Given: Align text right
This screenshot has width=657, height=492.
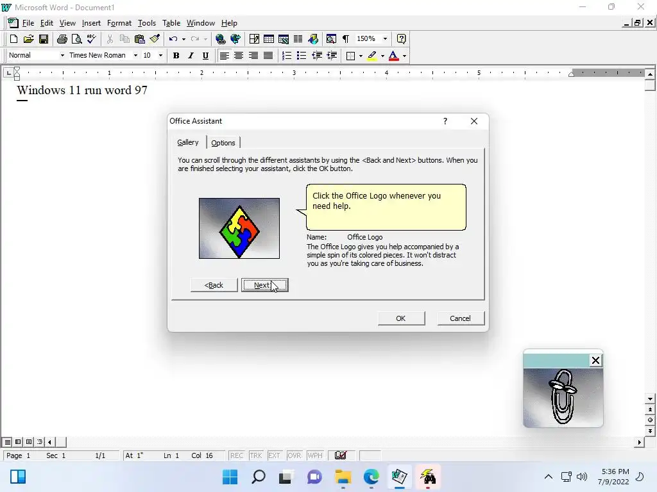Looking at the screenshot, I should tap(253, 56).
